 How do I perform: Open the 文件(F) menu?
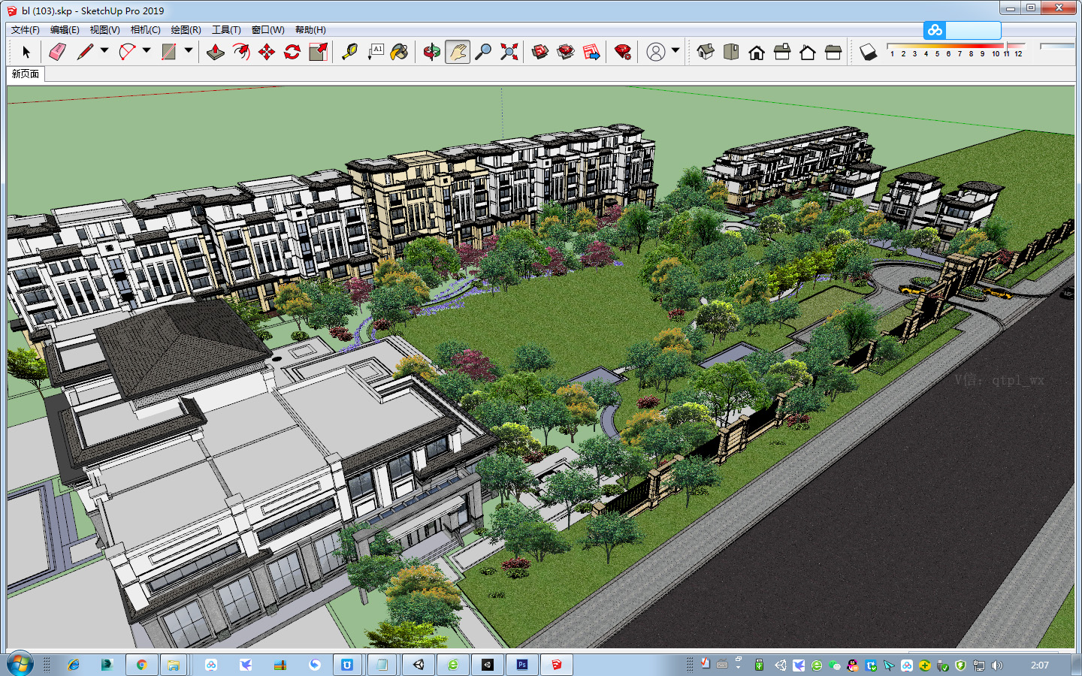point(26,30)
